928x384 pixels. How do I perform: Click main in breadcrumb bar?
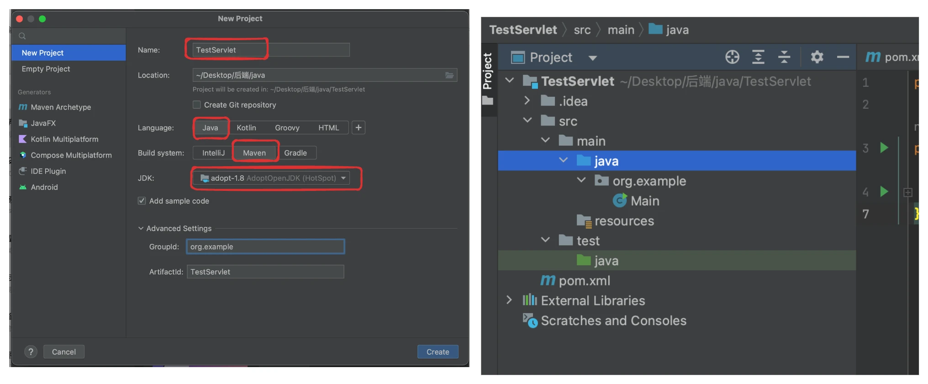621,30
